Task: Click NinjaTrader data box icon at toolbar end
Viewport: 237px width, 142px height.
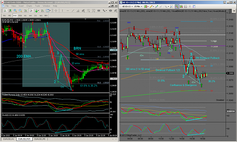Action: tap(194, 6)
